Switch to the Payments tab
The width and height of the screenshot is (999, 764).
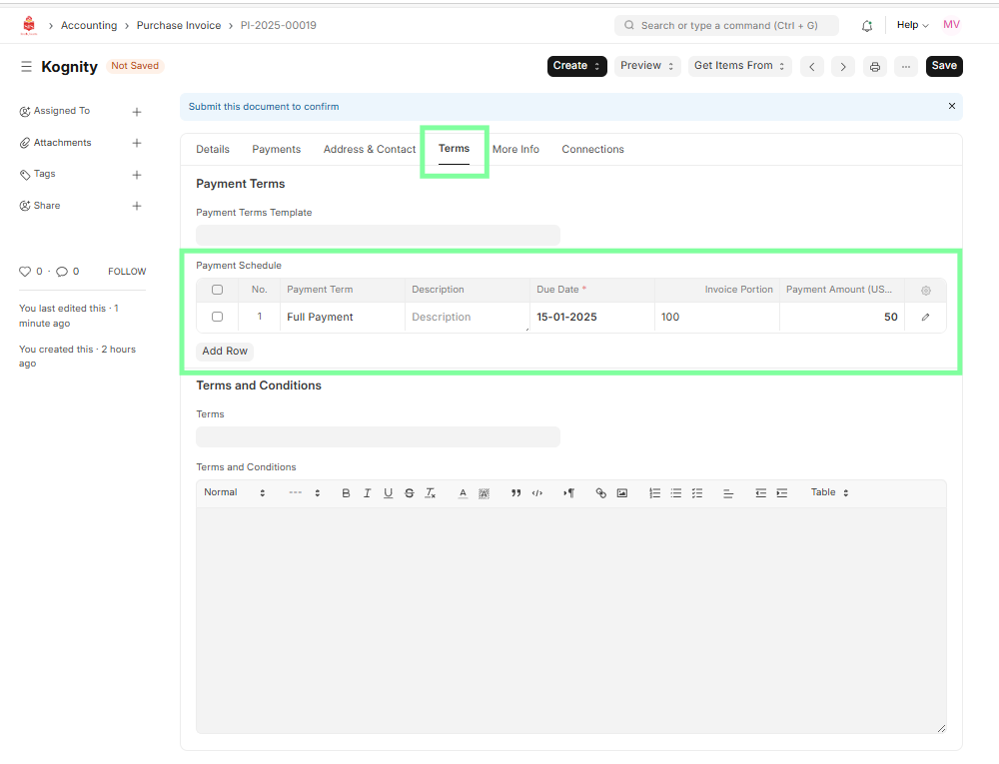(276, 150)
